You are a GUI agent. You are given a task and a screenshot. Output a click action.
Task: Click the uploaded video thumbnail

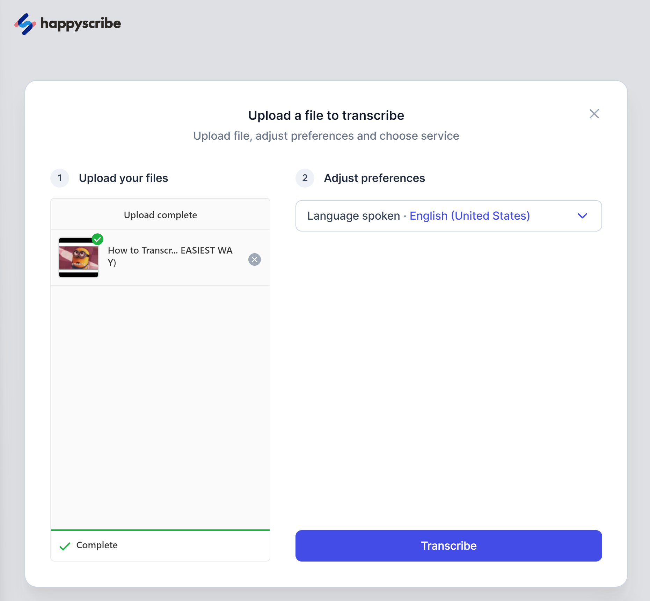[x=79, y=258]
